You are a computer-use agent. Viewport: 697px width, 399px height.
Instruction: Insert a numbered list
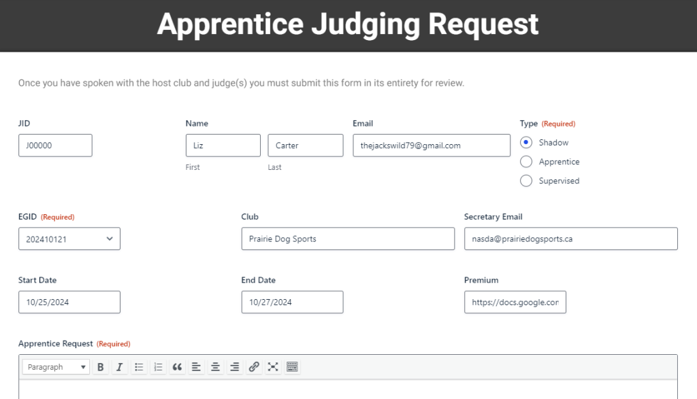158,367
